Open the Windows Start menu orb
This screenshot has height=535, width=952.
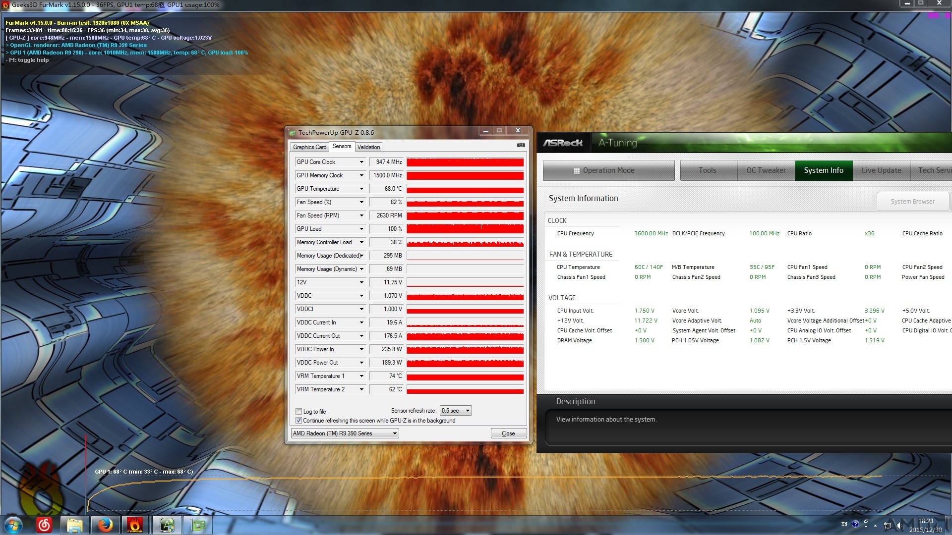coord(13,525)
